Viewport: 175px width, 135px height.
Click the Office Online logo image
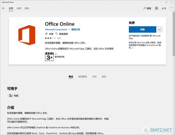pos(27,35)
